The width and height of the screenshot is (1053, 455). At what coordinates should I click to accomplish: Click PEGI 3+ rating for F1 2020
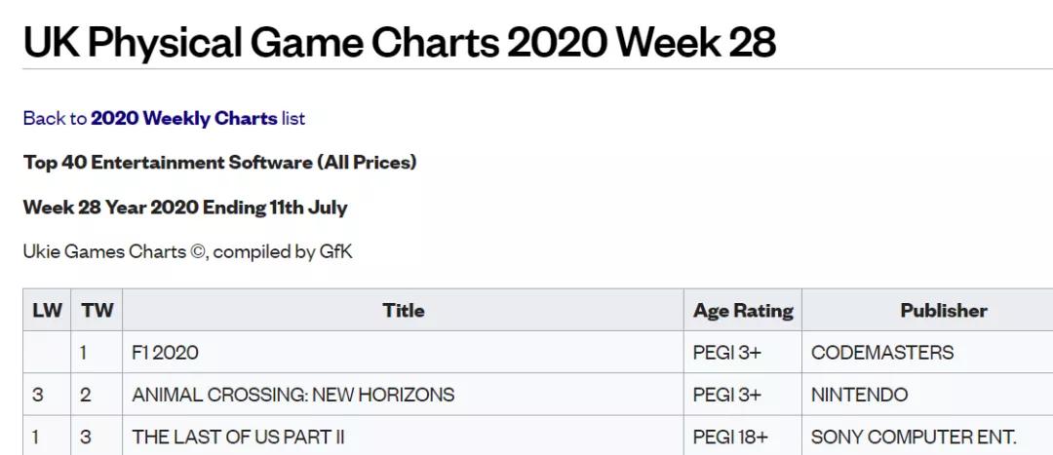click(743, 353)
